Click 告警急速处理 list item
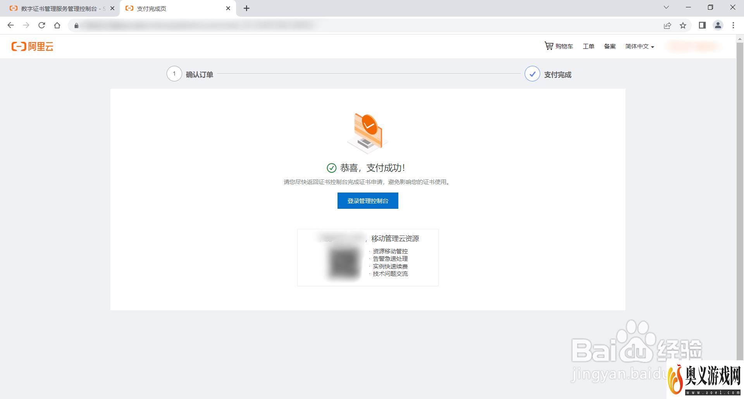Image resolution: width=744 pixels, height=399 pixels. (390, 259)
